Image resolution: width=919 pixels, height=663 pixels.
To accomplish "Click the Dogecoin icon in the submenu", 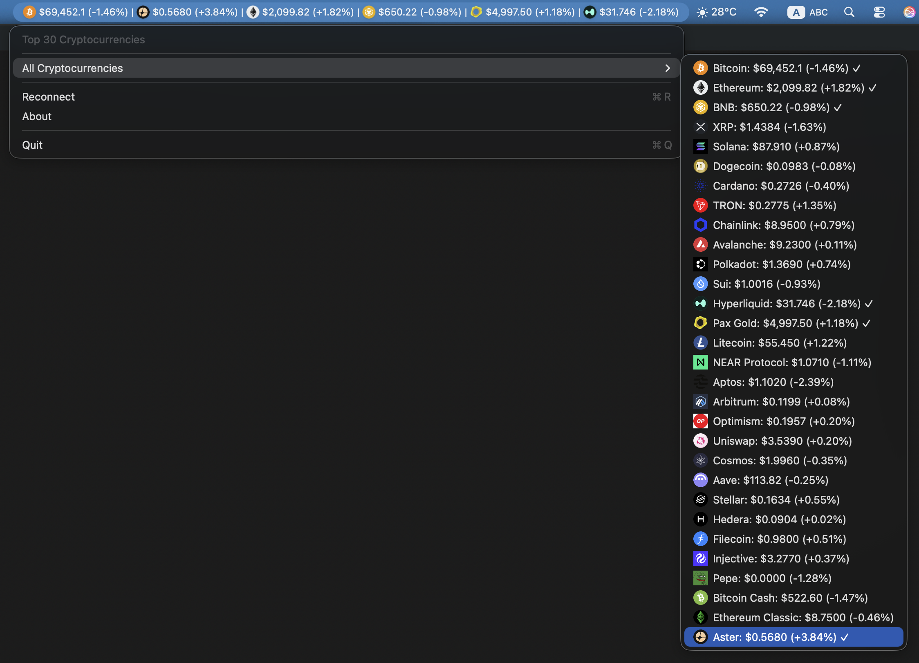I will point(701,166).
